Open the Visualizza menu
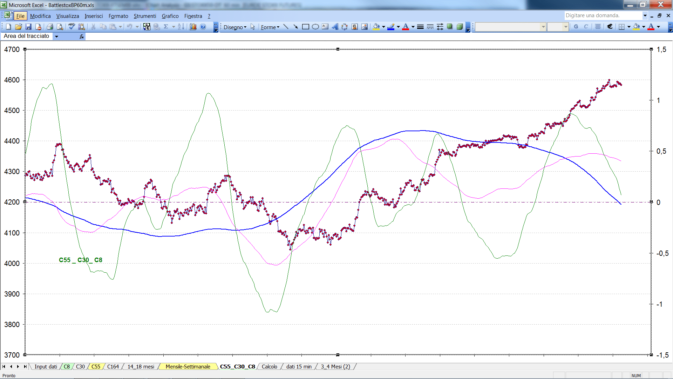Screen dimensions: 673x379 pos(68,16)
